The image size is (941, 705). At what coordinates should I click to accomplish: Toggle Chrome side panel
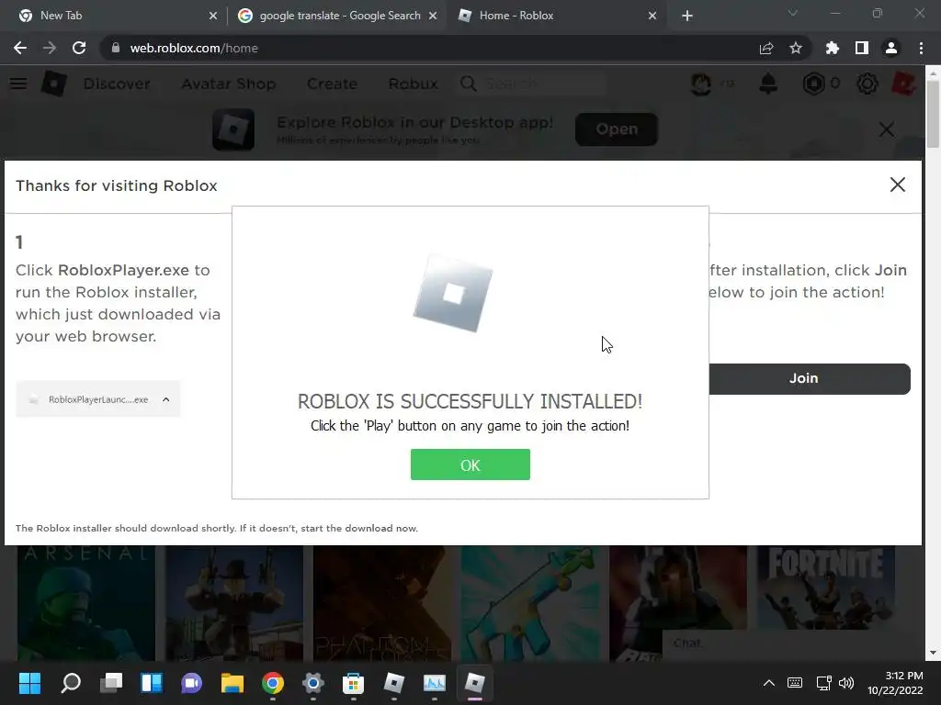point(862,48)
